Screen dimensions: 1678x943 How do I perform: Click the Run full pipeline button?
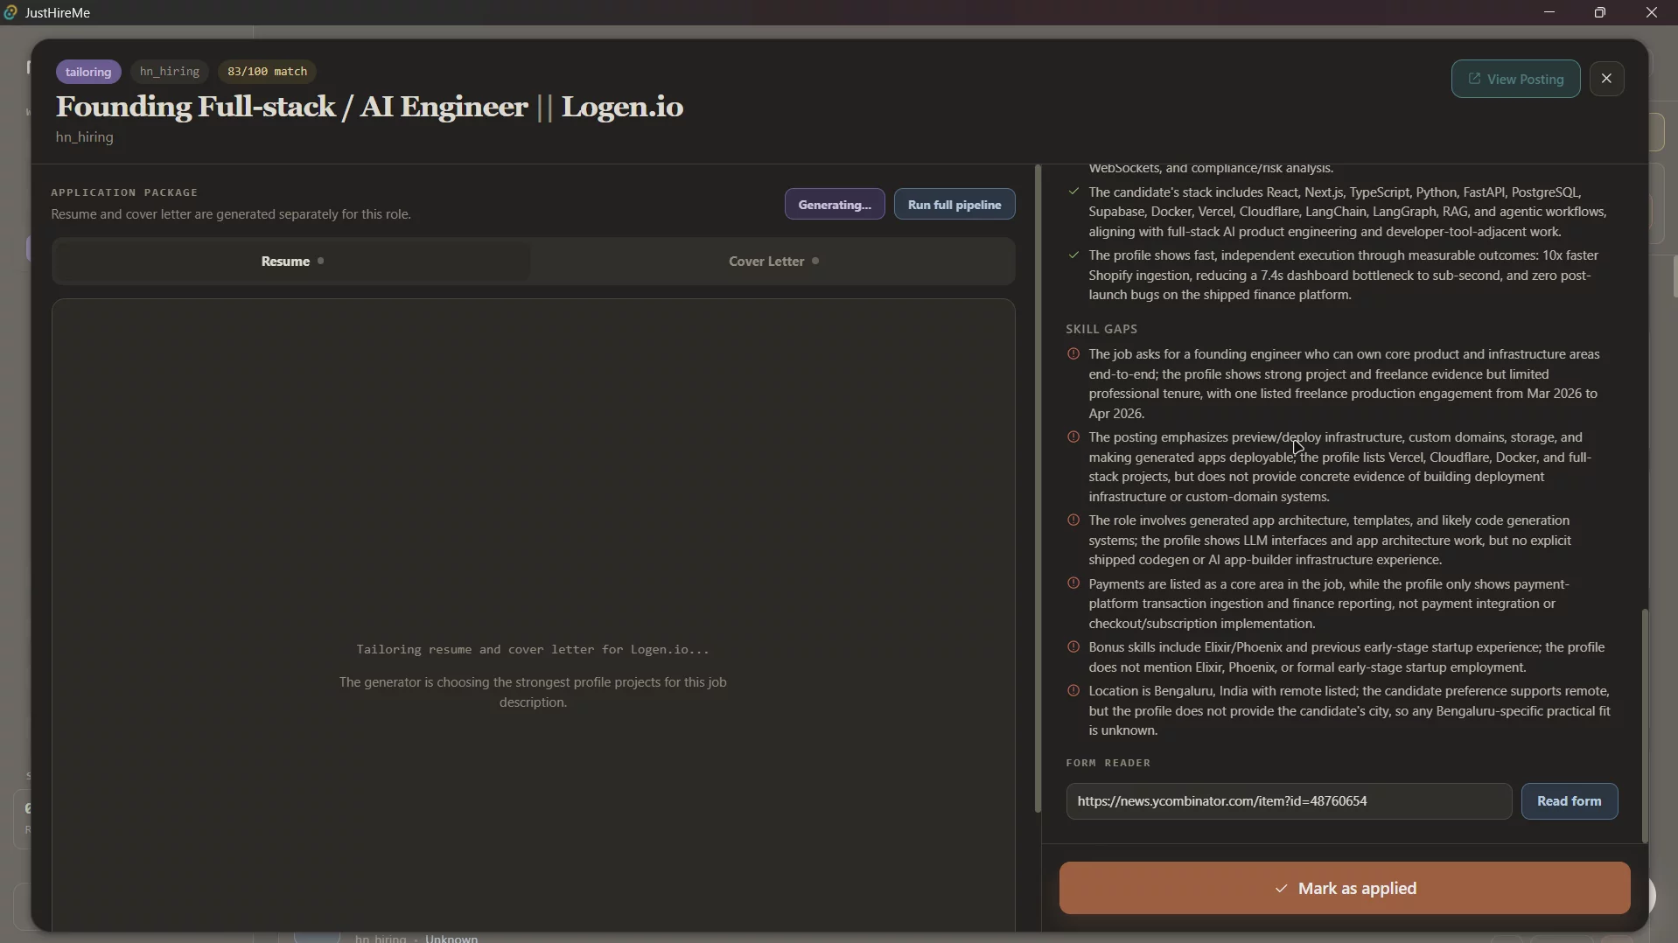pyautogui.click(x=954, y=205)
